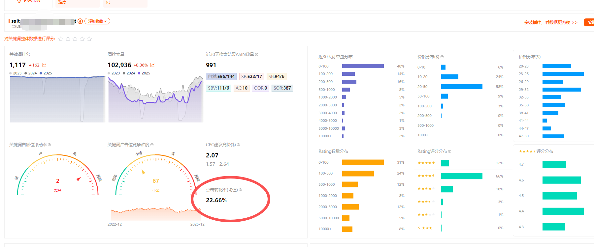Screen dimensions: 594x247
Task: Open trend chart icon beside weekly search volume
Action: click(152, 65)
